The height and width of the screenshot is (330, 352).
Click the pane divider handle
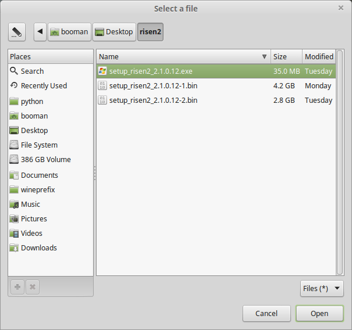95,173
